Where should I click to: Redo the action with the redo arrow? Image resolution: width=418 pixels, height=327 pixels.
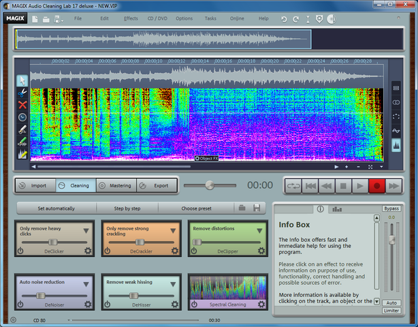click(295, 19)
